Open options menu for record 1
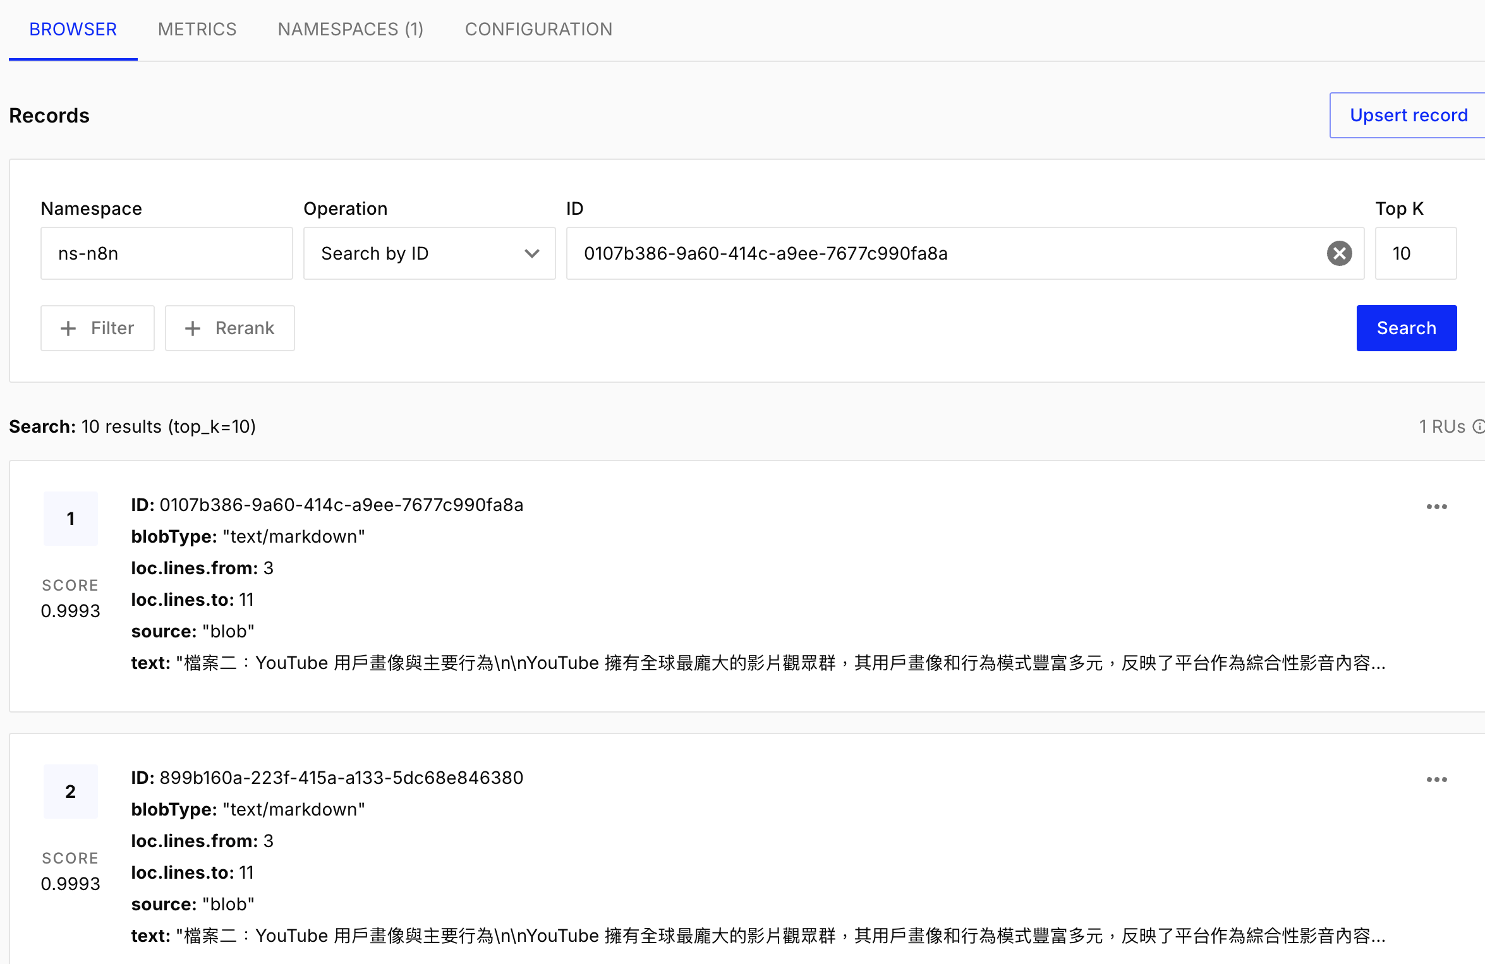The image size is (1485, 964). coord(1436,507)
